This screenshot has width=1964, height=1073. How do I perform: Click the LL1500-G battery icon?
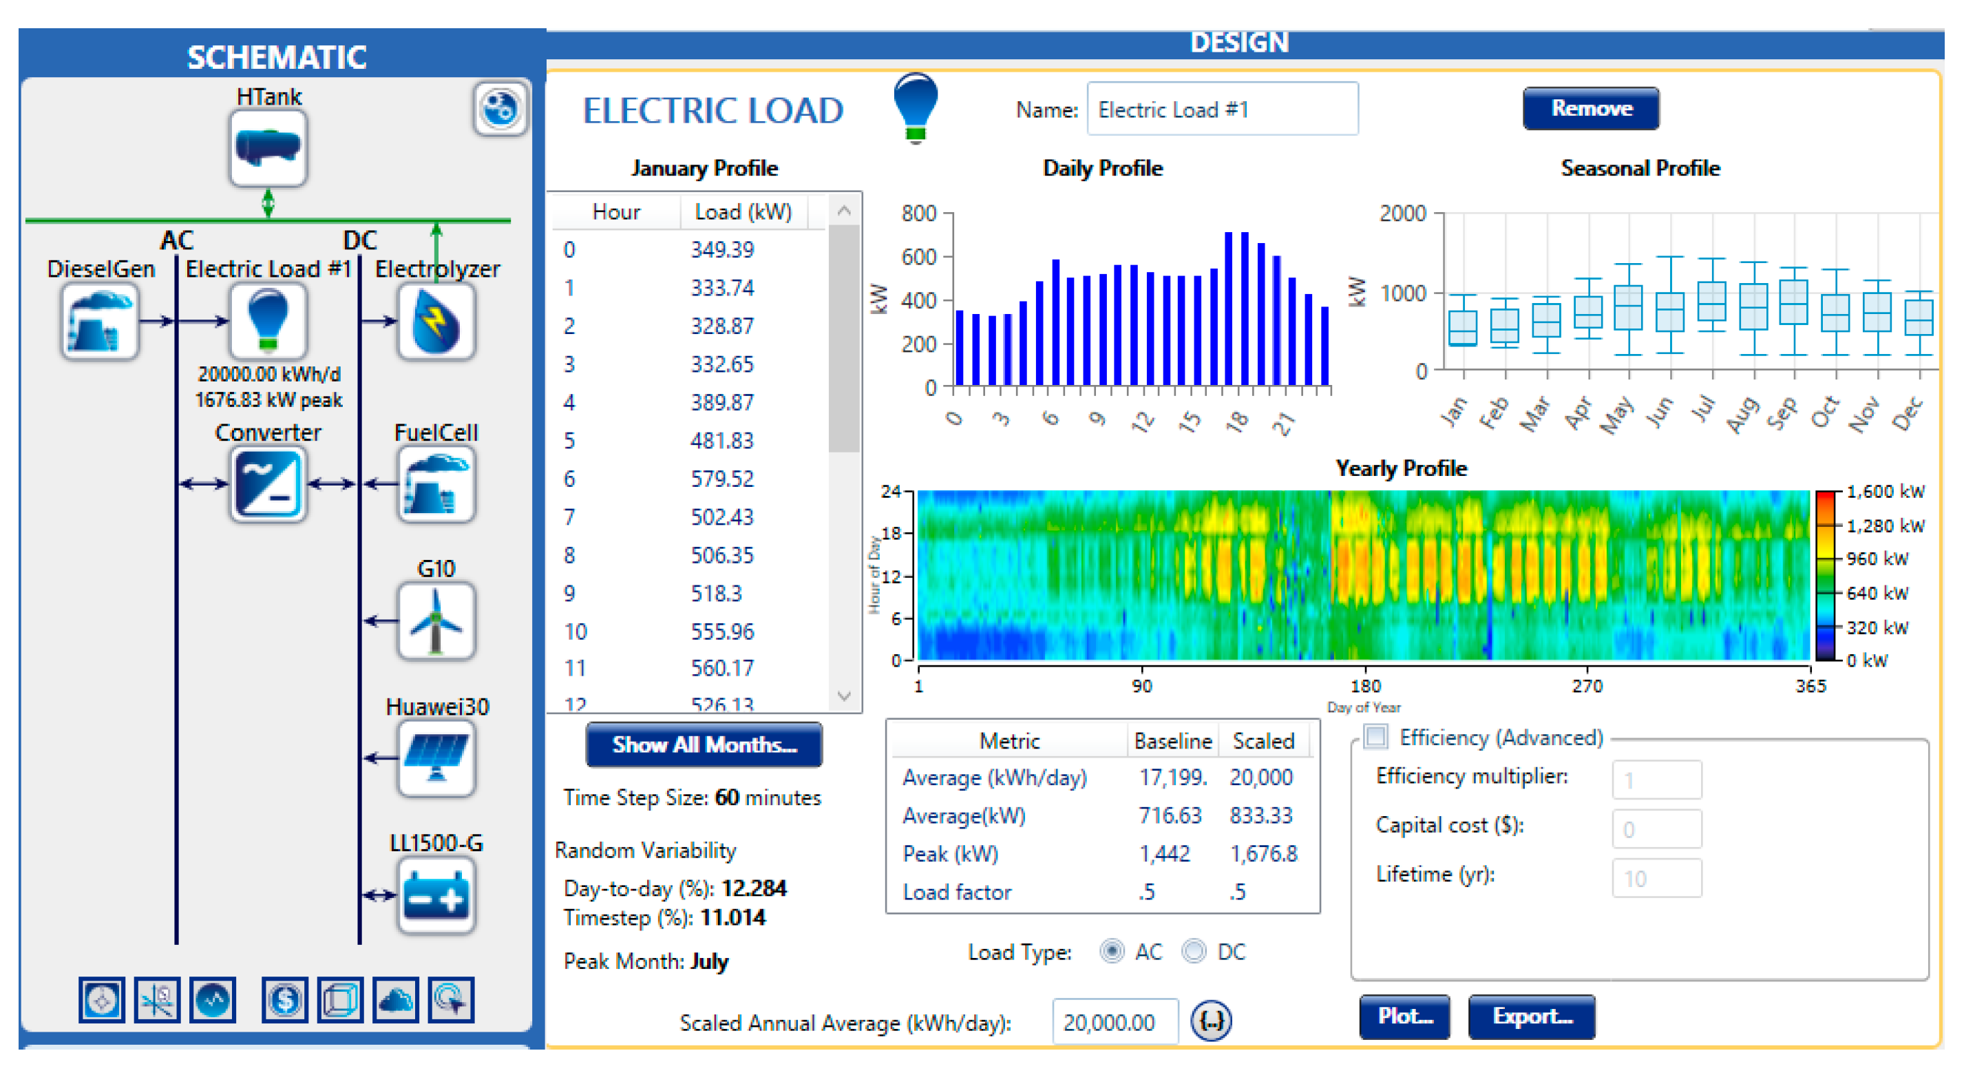pyautogui.click(x=436, y=896)
